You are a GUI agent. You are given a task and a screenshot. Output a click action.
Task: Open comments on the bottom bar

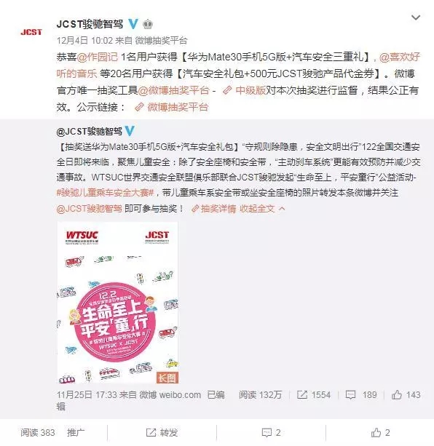click(271, 433)
